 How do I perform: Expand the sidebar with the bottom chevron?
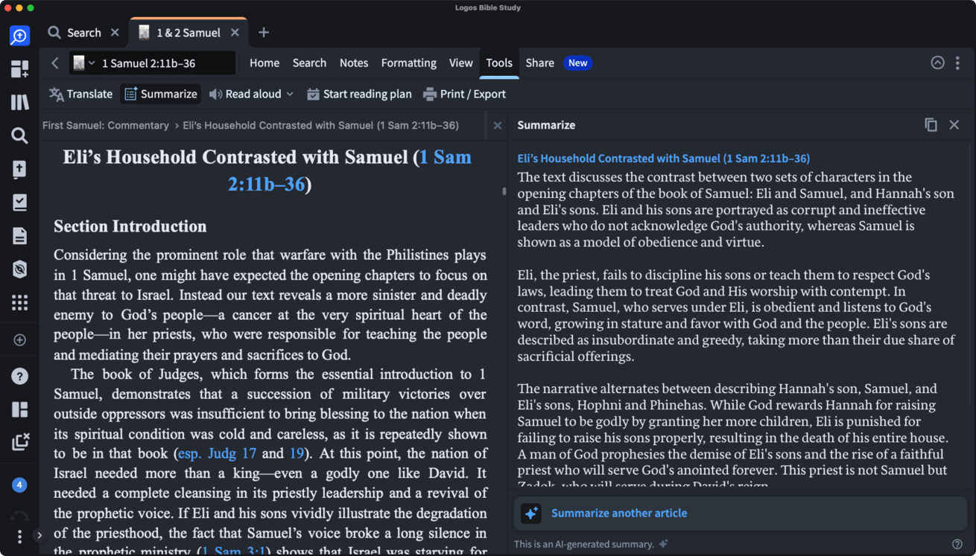39,535
